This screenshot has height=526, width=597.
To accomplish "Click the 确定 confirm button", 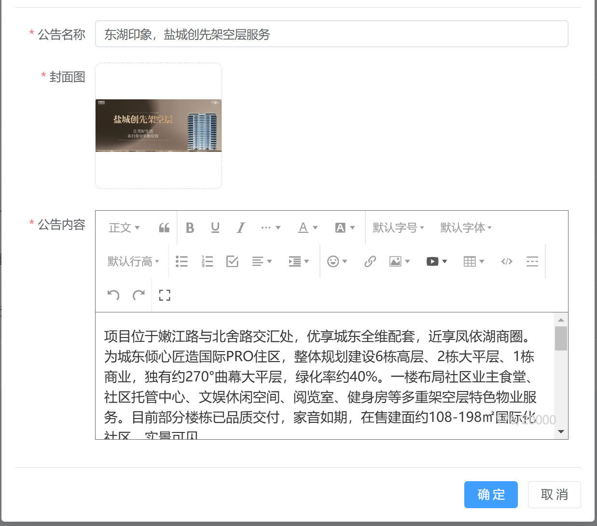I will [x=491, y=495].
